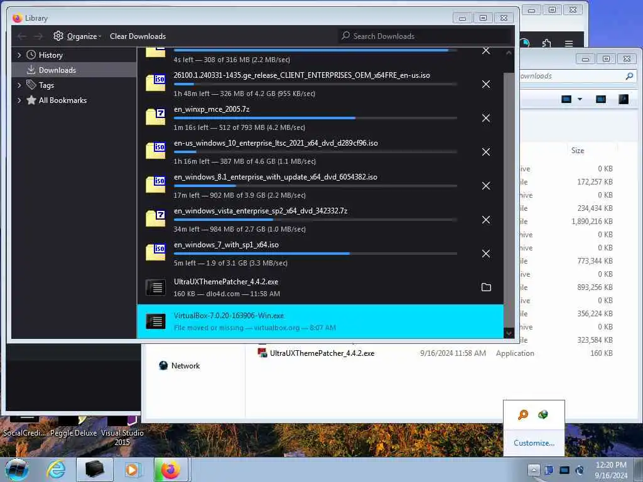Click the download list scrollbar down arrow
Screen dimensions: 643x482
(509, 333)
